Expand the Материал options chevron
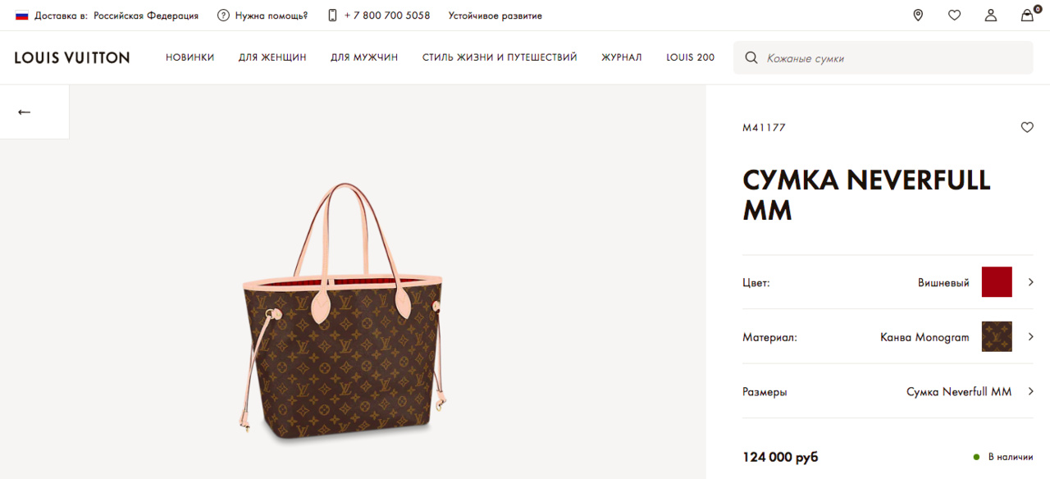The width and height of the screenshot is (1050, 479). [x=1031, y=336]
